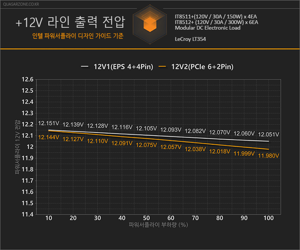Click the 파워서플라이 부하량 (%) axis title

[158, 225]
